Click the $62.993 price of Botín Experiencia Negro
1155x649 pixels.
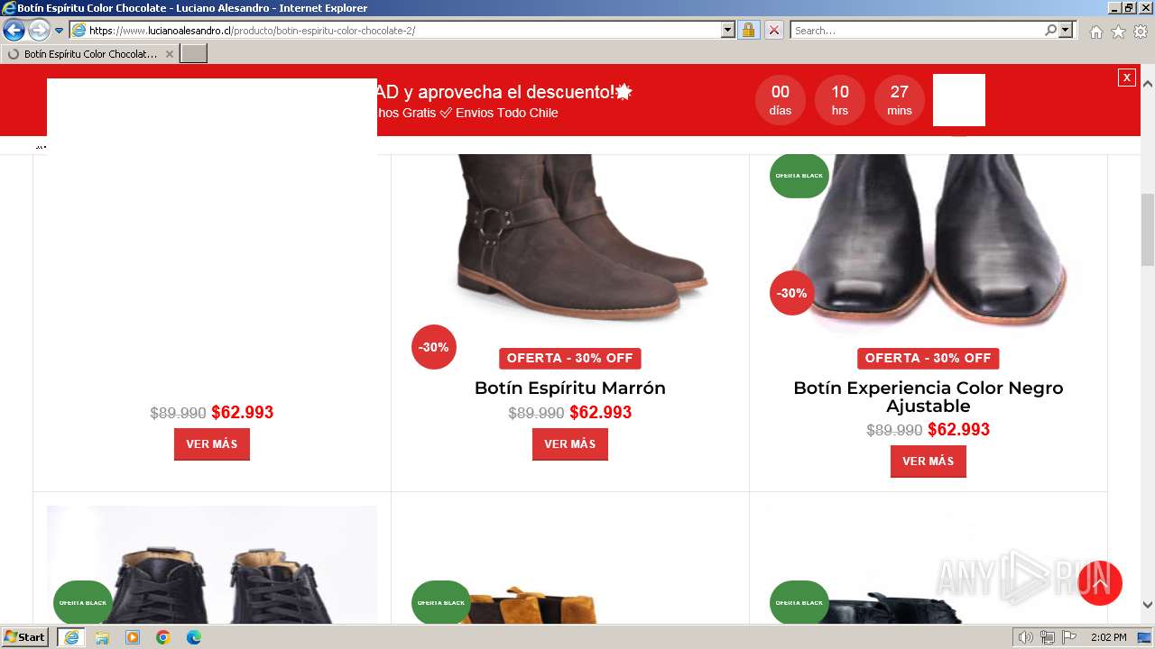[x=959, y=429]
